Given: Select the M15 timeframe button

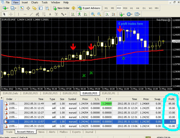Looking at the screenshot, I should (119, 8).
